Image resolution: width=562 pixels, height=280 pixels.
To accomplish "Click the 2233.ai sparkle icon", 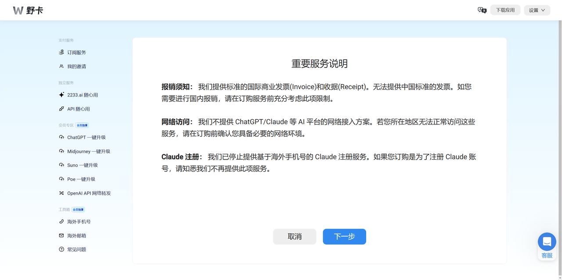I will [x=61, y=95].
